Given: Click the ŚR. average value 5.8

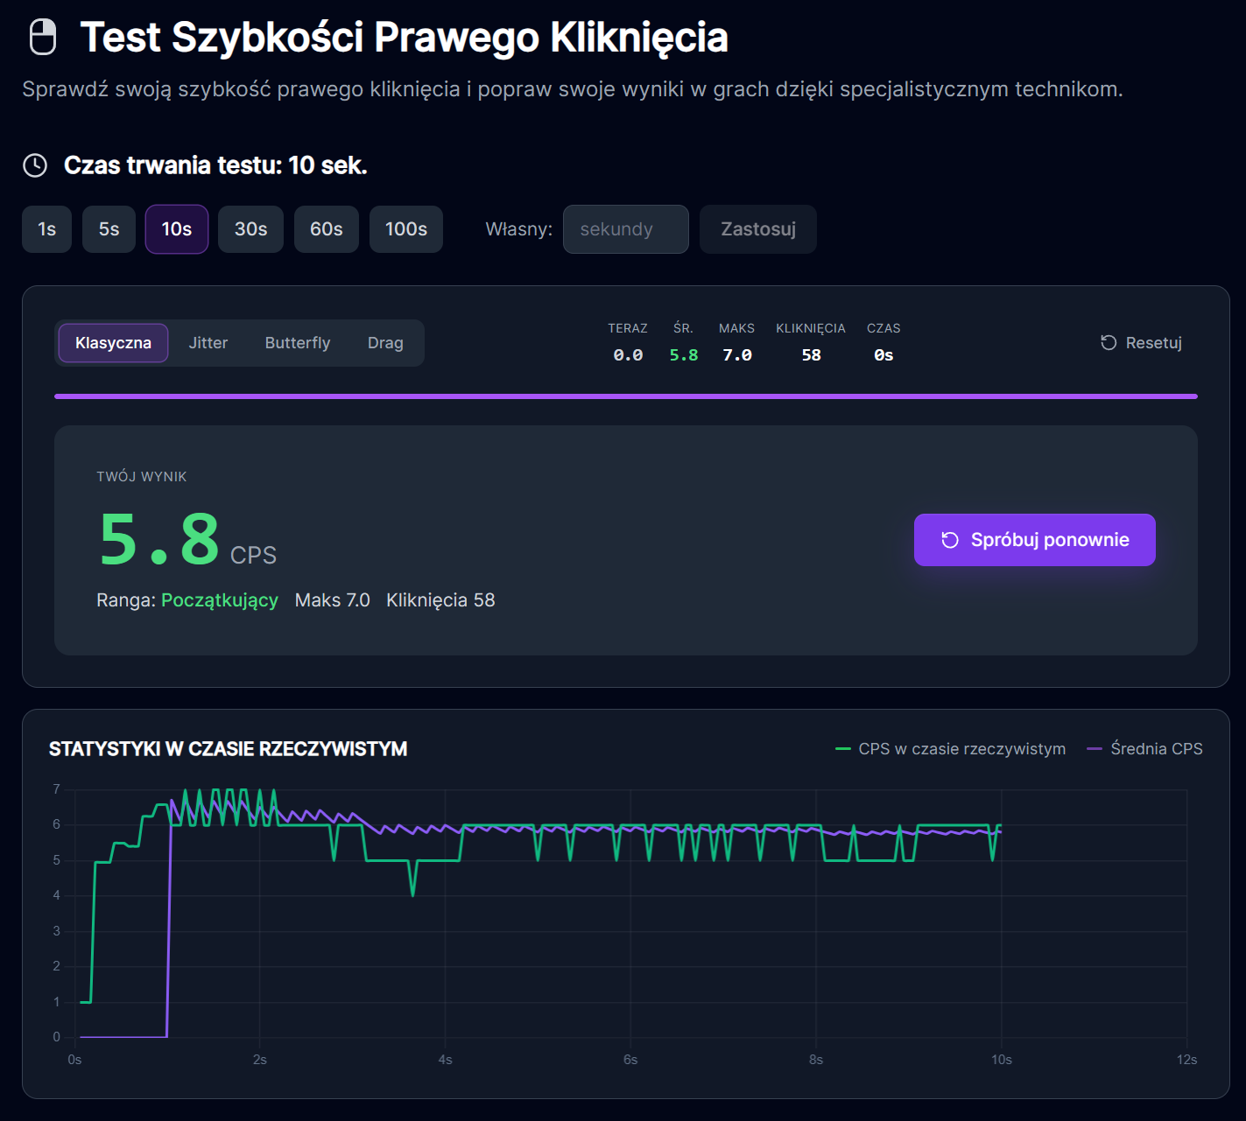Looking at the screenshot, I should click(684, 355).
